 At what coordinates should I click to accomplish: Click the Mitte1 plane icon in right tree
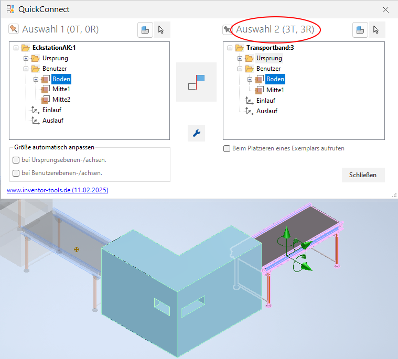[260, 90]
